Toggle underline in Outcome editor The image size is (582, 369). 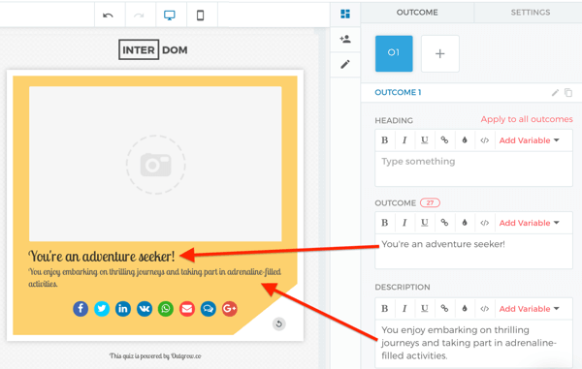coord(425,223)
